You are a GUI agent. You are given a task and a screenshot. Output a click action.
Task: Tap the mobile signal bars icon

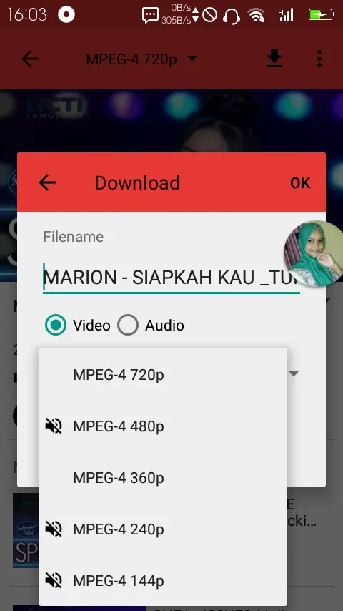(286, 15)
